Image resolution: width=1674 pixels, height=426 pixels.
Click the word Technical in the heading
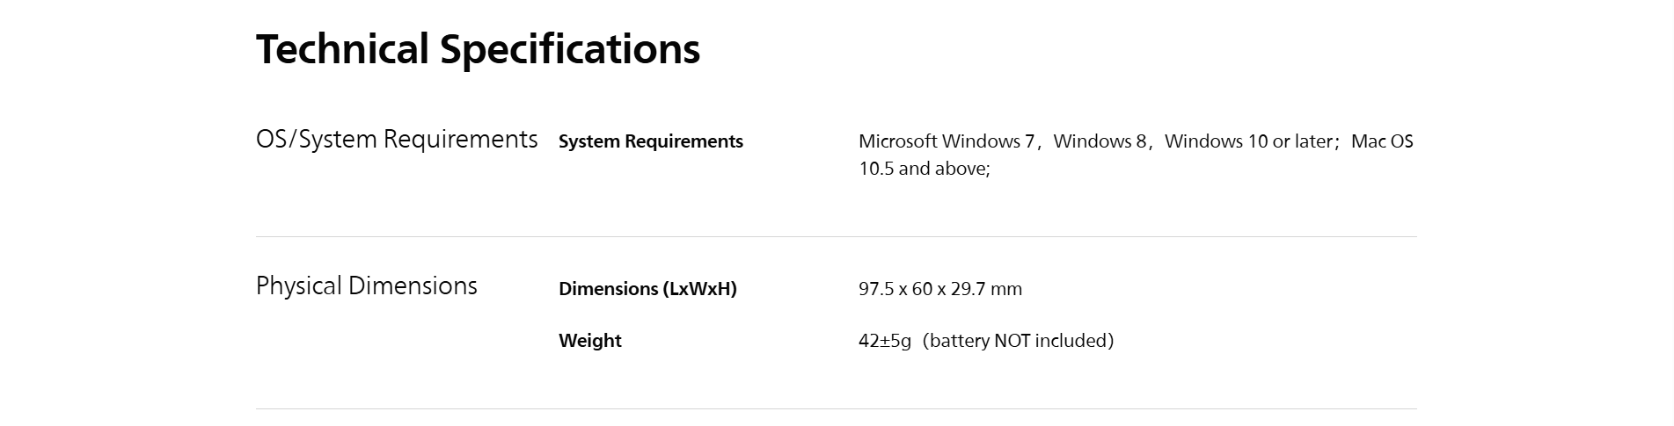[x=342, y=49]
